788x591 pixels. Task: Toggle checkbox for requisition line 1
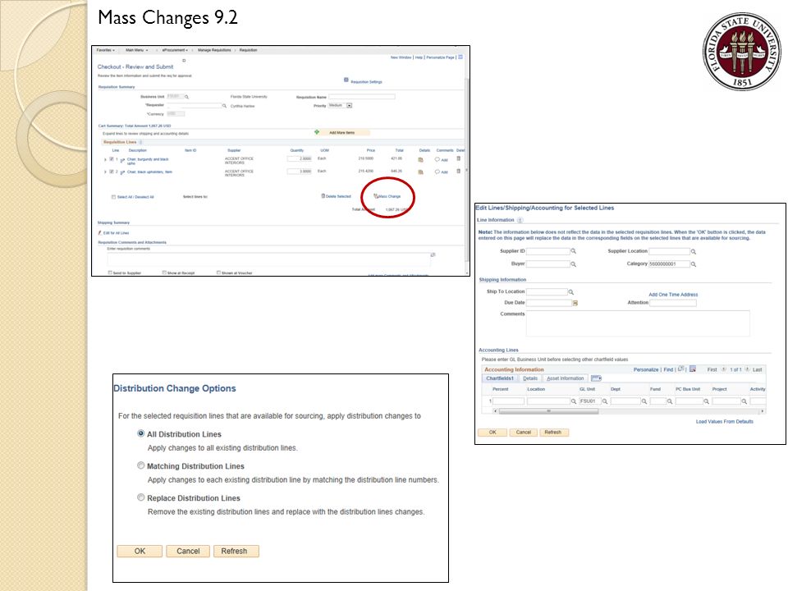pos(112,158)
